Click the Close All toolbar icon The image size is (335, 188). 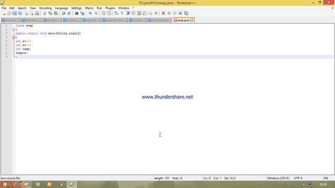[x=31, y=14]
